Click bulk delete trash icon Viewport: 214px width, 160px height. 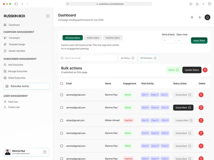(x=205, y=70)
